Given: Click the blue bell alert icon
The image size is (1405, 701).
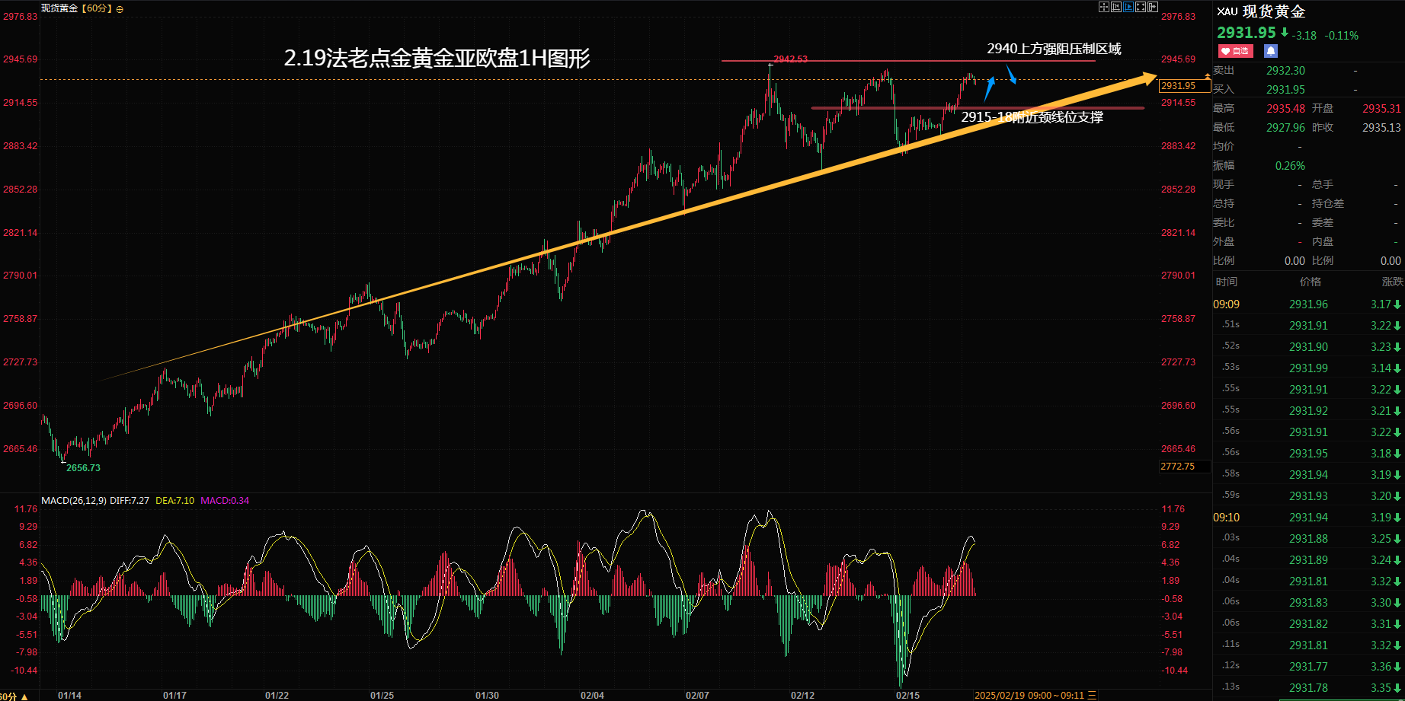Looking at the screenshot, I should (1271, 51).
